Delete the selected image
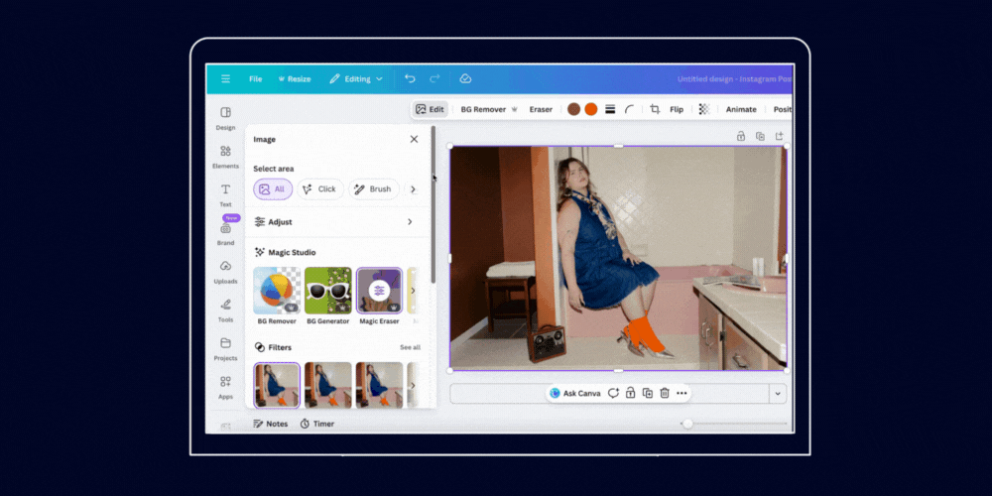The image size is (992, 496). [665, 393]
